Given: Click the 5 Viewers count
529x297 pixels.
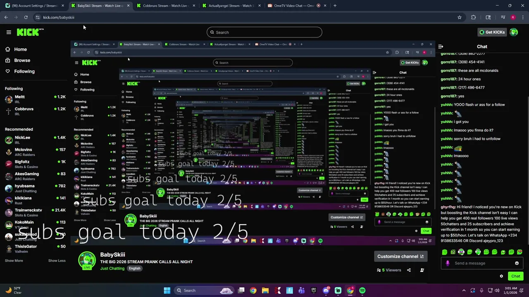Looking at the screenshot, I should 389,270.
